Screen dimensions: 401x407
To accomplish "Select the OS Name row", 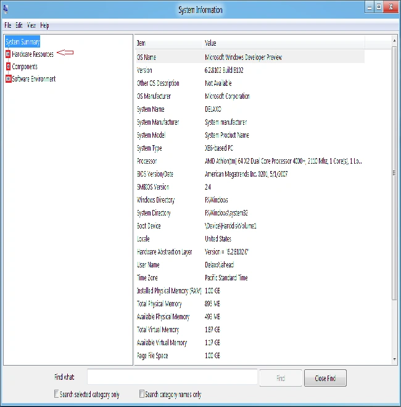I will (x=250, y=57).
